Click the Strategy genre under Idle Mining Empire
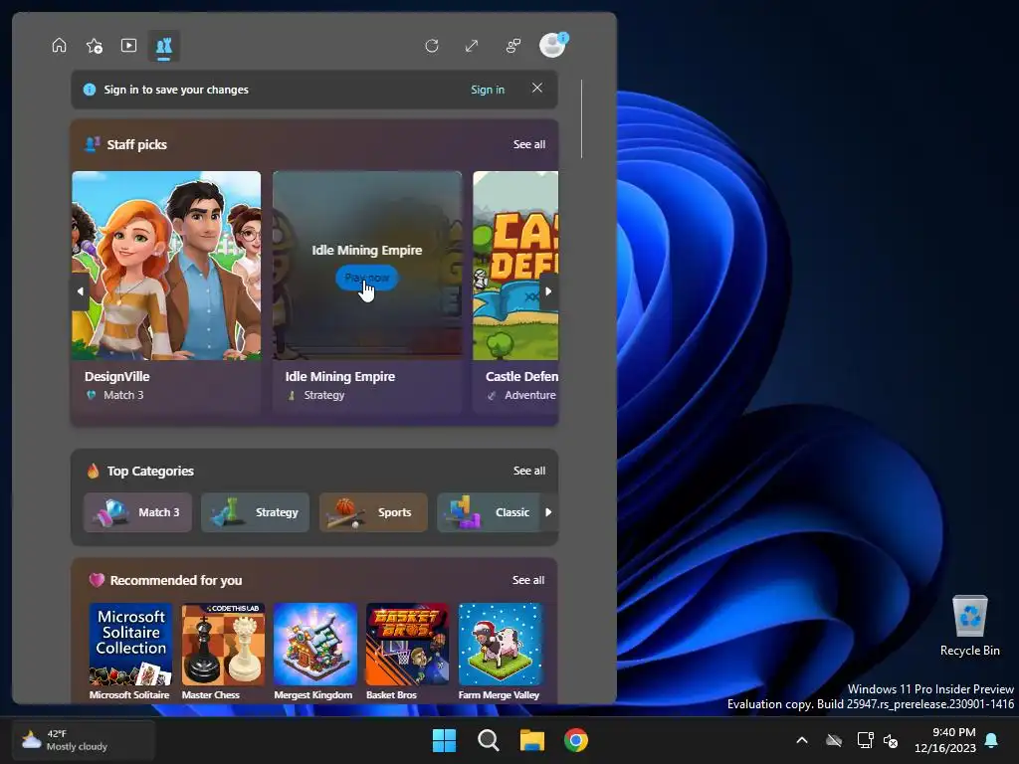Screen dimensions: 1019x764 click(324, 395)
